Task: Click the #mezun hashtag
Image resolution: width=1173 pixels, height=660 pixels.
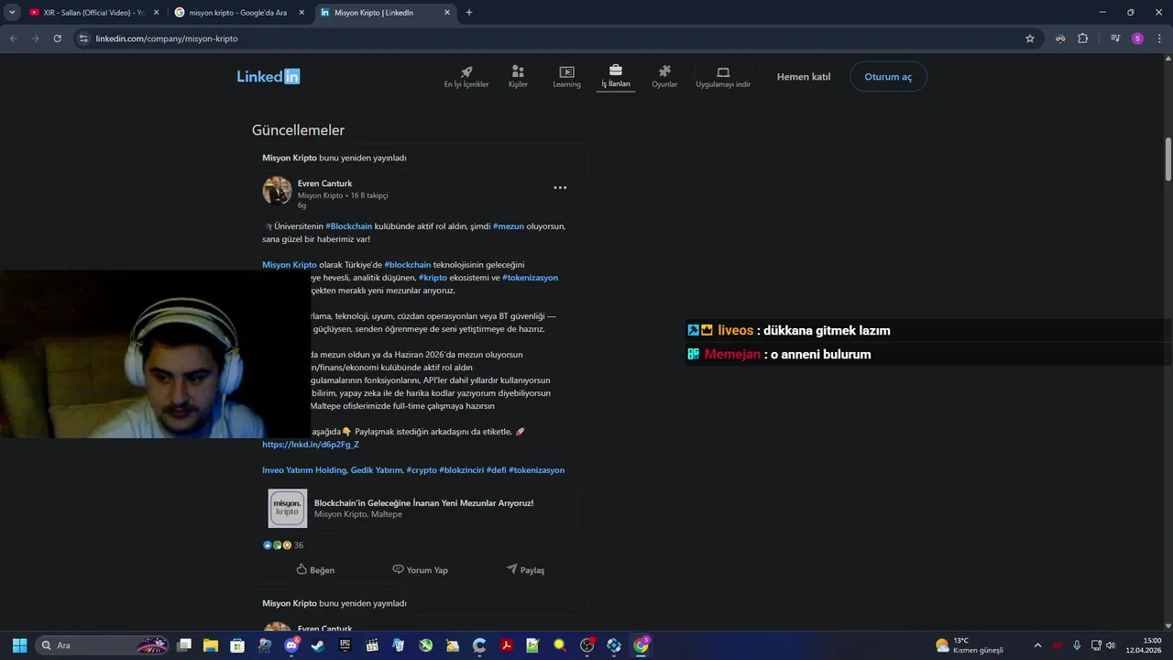Action: pos(509,226)
